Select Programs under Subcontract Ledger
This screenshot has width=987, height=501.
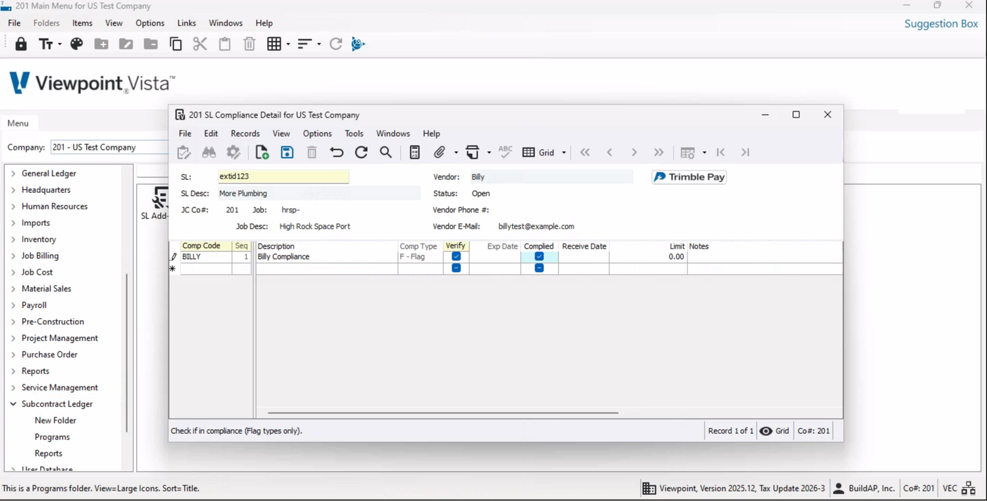tap(52, 436)
